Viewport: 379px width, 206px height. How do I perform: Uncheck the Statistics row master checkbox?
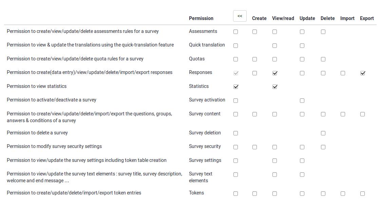coord(236,87)
